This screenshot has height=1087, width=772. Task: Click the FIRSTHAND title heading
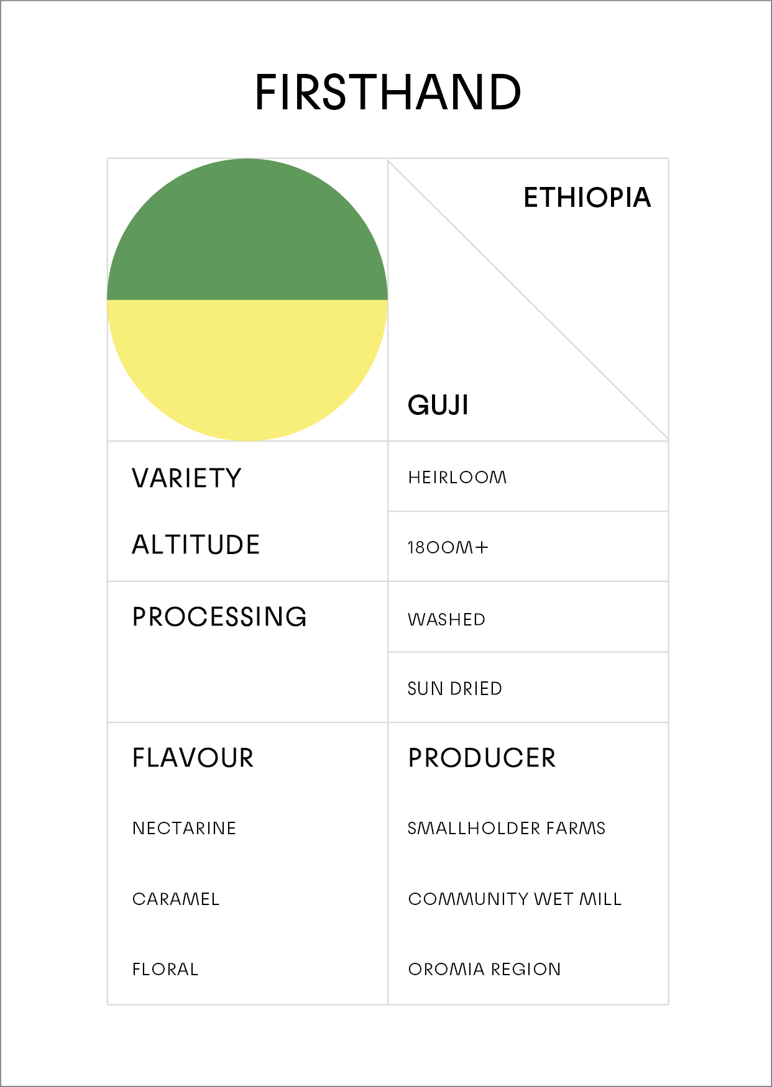[388, 93]
